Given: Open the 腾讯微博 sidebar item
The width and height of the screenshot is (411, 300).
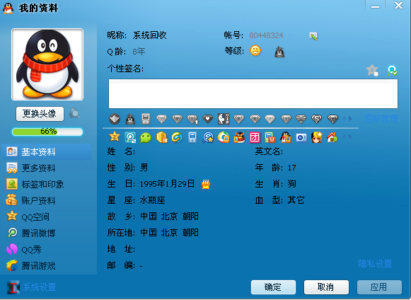Looking at the screenshot, I should click(x=47, y=233).
